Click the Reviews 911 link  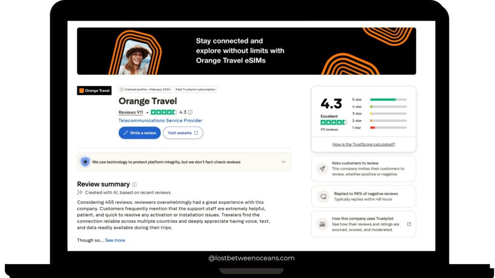pos(131,112)
